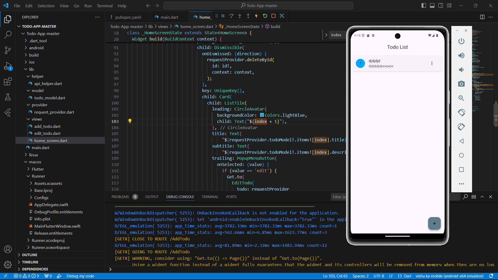Tap the emulator Home circle button
Viewport: 498px width, 280px height.
tap(461, 155)
